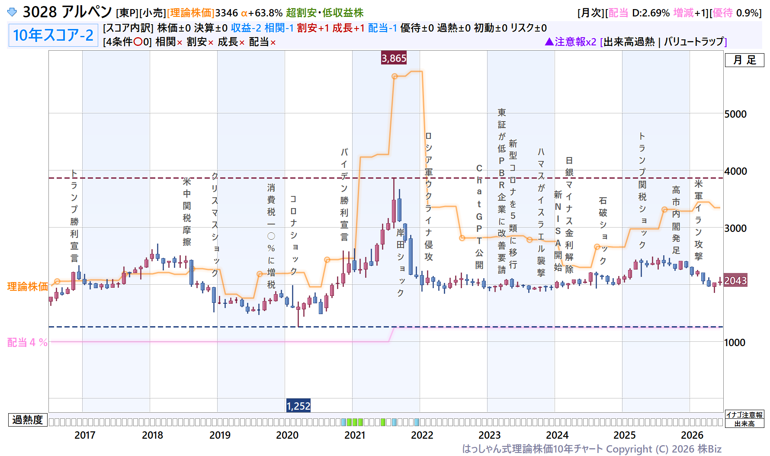Click the 10年スコア-2 score badge
The width and height of the screenshot is (770, 456).
pyautogui.click(x=53, y=35)
